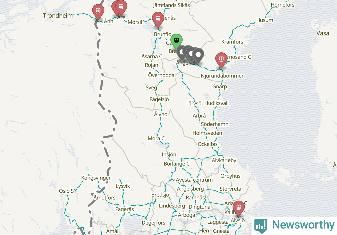Select the red train marker above Brunflo
Screen dimensions: 337x235
pos(158,19)
